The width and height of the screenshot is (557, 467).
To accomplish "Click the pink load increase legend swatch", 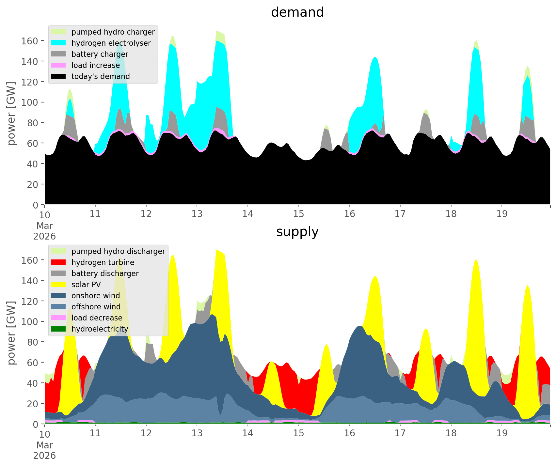I will tap(58, 65).
